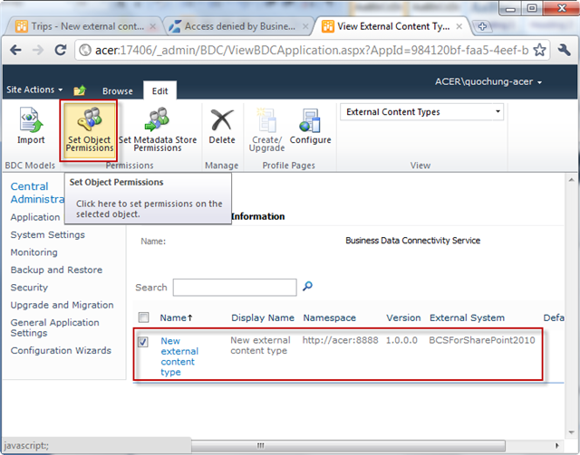Switch to Access denied by Business tab
This screenshot has width=580, height=455.
click(238, 26)
